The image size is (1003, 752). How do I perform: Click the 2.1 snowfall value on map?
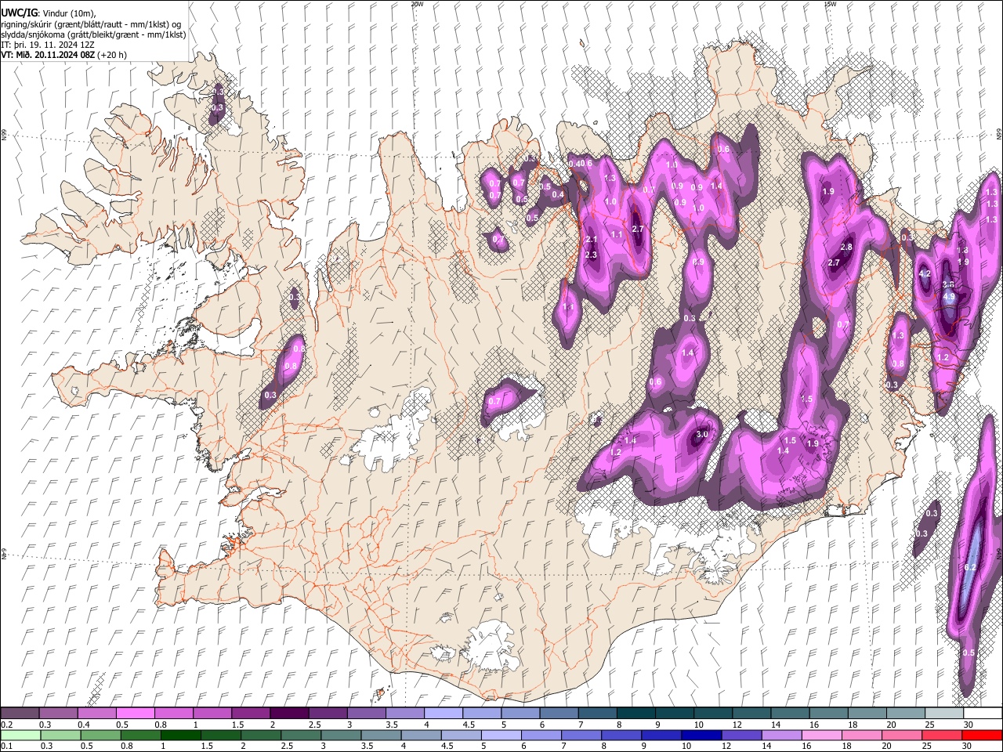coord(592,240)
